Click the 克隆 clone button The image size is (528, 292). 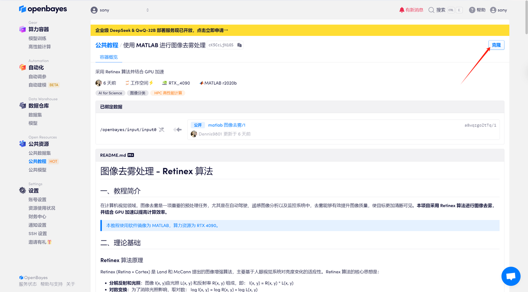pyautogui.click(x=496, y=45)
